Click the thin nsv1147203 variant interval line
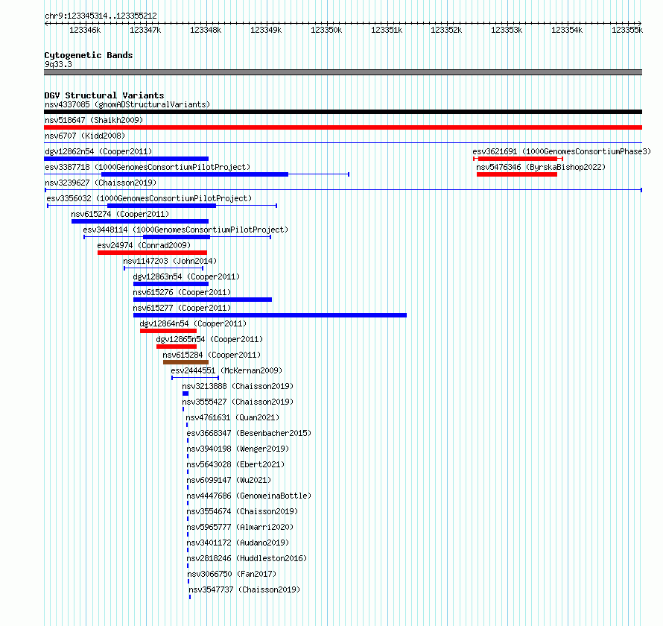This screenshot has width=663, height=626. click(164, 268)
